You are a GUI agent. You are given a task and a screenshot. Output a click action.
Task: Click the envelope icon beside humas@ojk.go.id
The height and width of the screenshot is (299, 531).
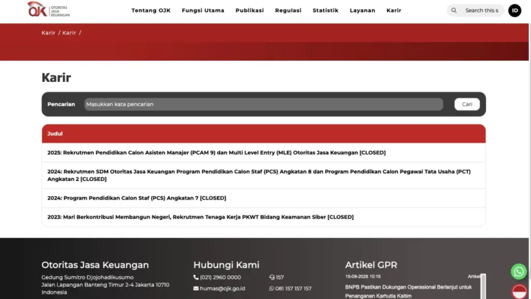click(195, 289)
